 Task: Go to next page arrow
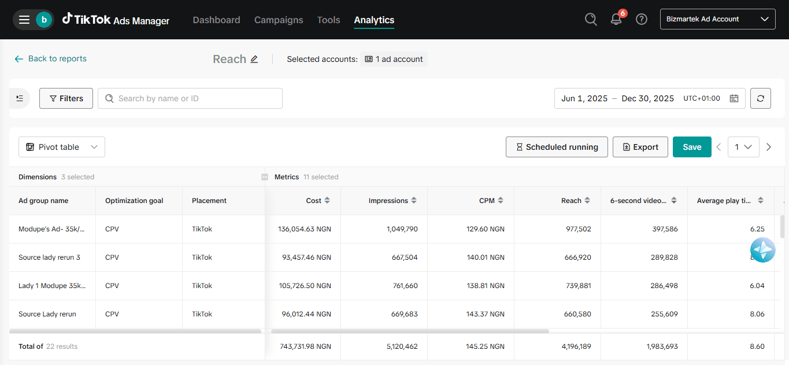click(x=769, y=147)
